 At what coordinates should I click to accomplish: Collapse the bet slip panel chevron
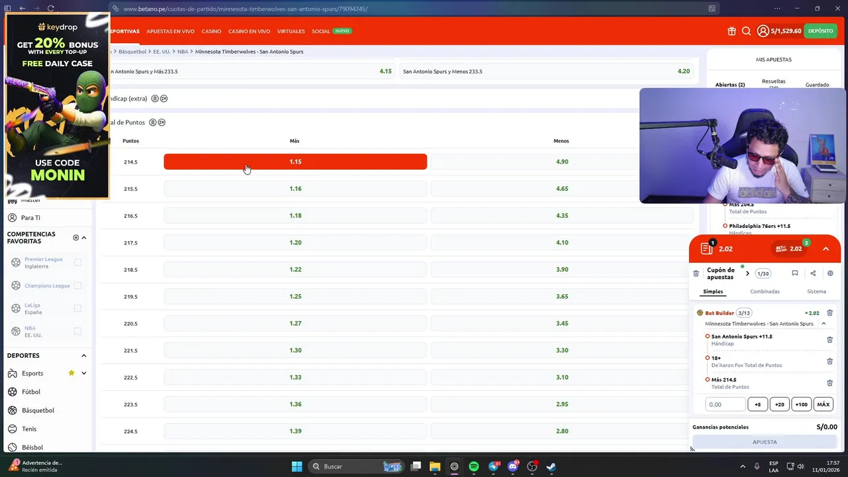click(x=825, y=249)
